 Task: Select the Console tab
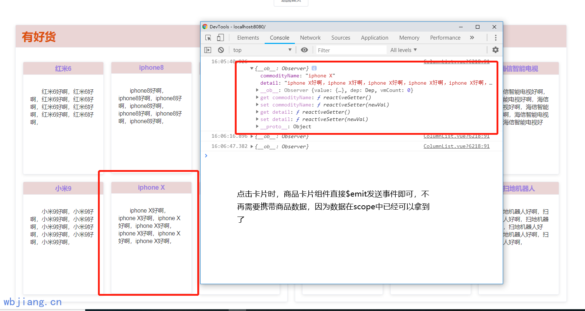(x=280, y=38)
